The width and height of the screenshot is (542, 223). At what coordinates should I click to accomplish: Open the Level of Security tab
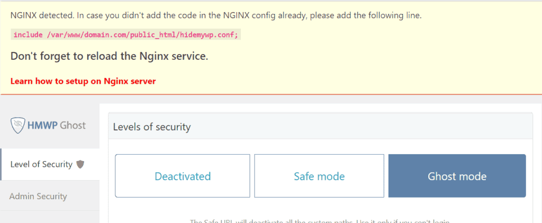(41, 164)
